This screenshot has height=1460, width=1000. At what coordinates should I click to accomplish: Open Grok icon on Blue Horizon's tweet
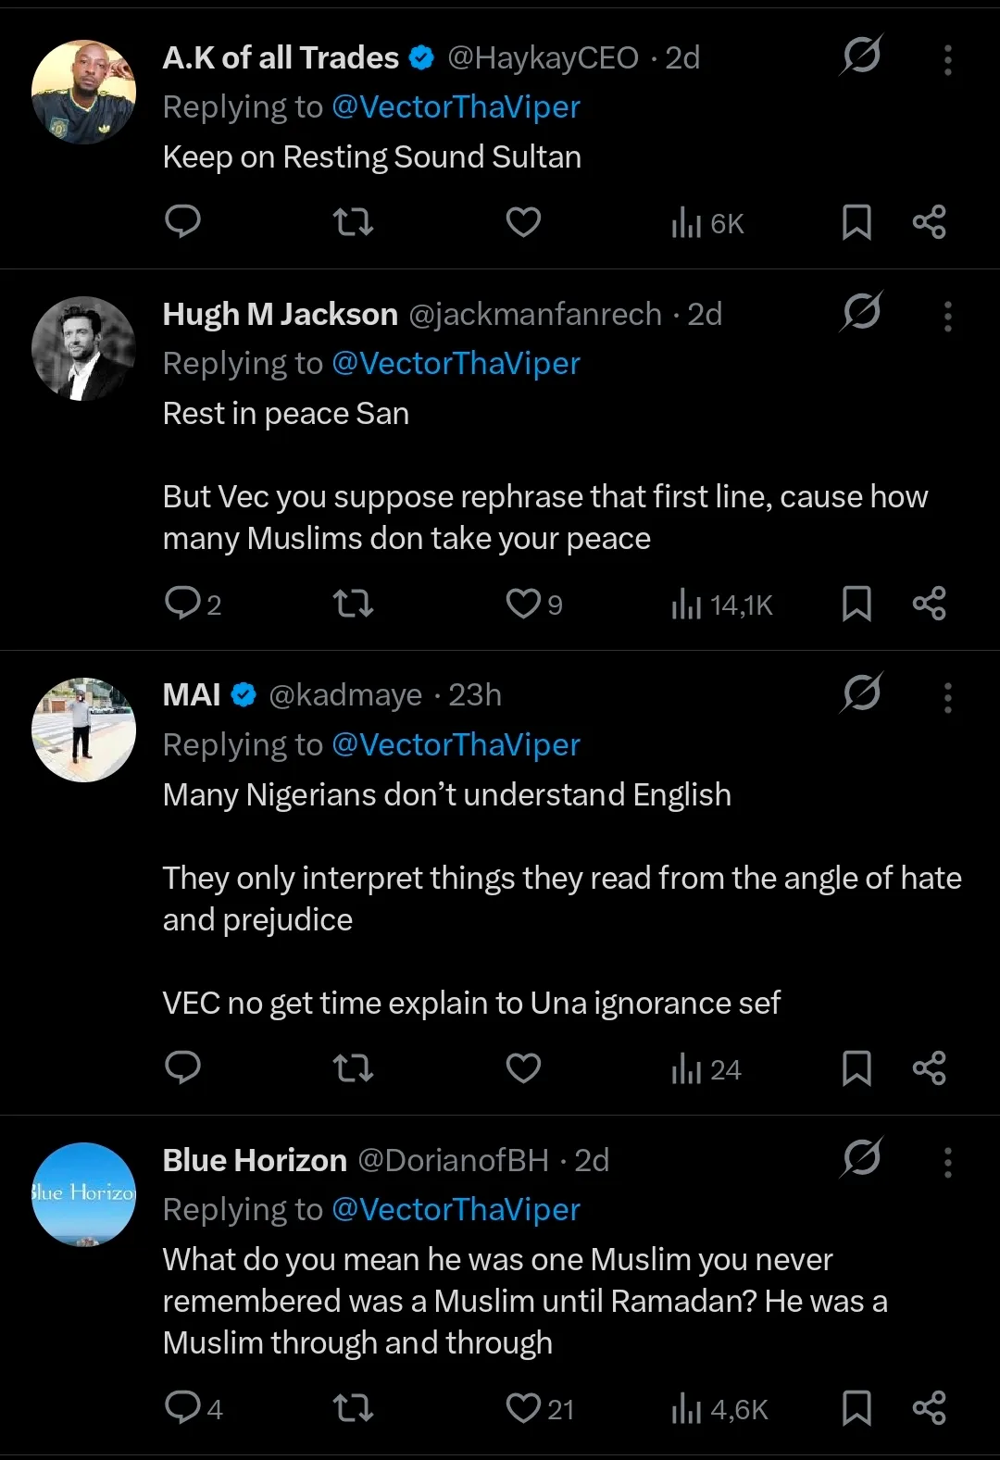861,1157
